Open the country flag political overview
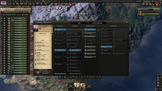Viewport: 162px width, 91px height. [x=3, y=3]
